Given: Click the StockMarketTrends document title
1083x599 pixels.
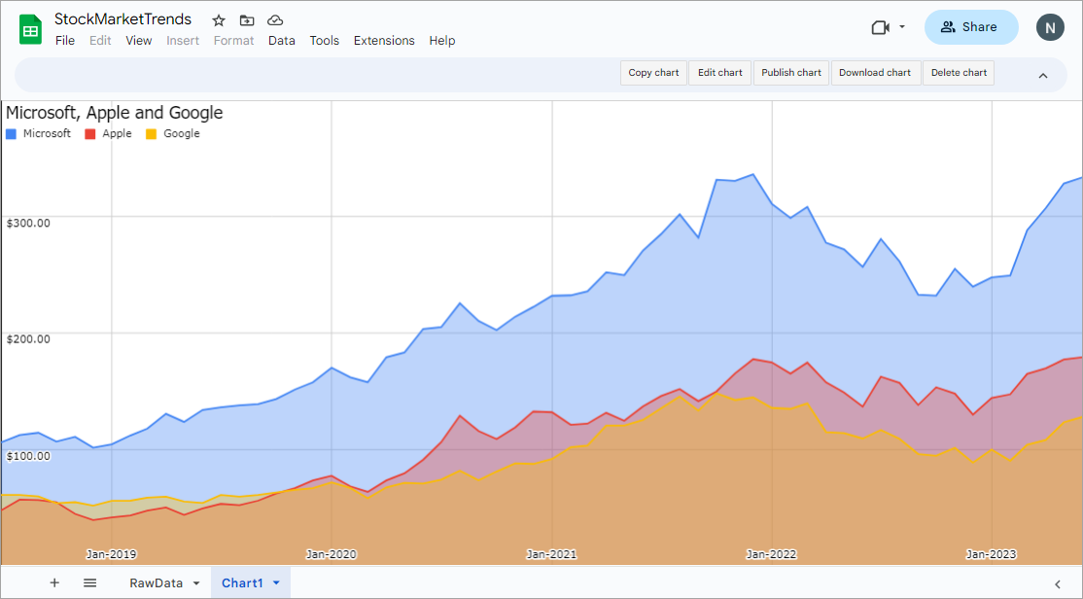Looking at the screenshot, I should [122, 19].
